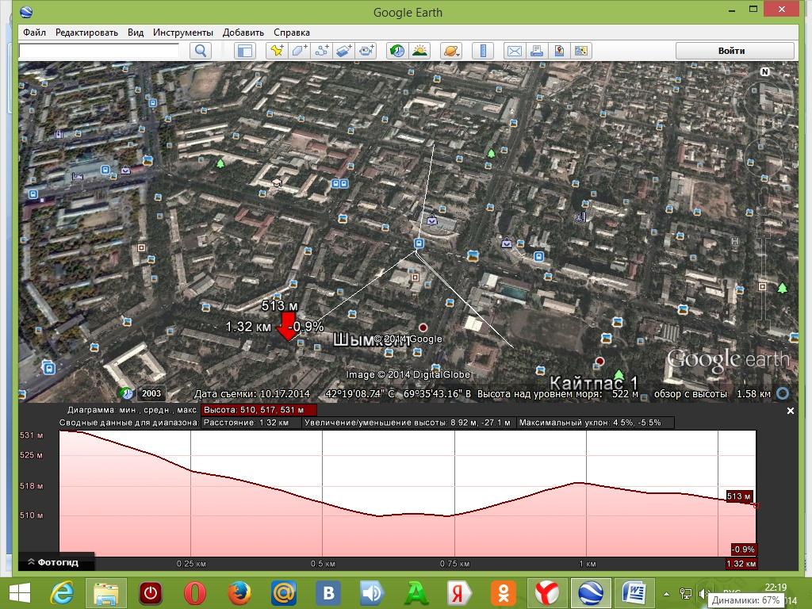Add an image overlay icon
This screenshot has height=609, width=812.
[x=344, y=51]
